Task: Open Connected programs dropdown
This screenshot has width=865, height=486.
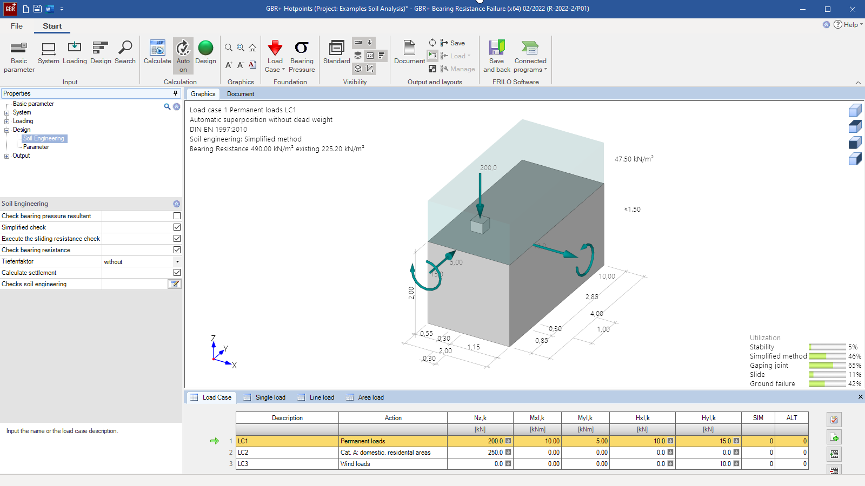Action: [530, 56]
